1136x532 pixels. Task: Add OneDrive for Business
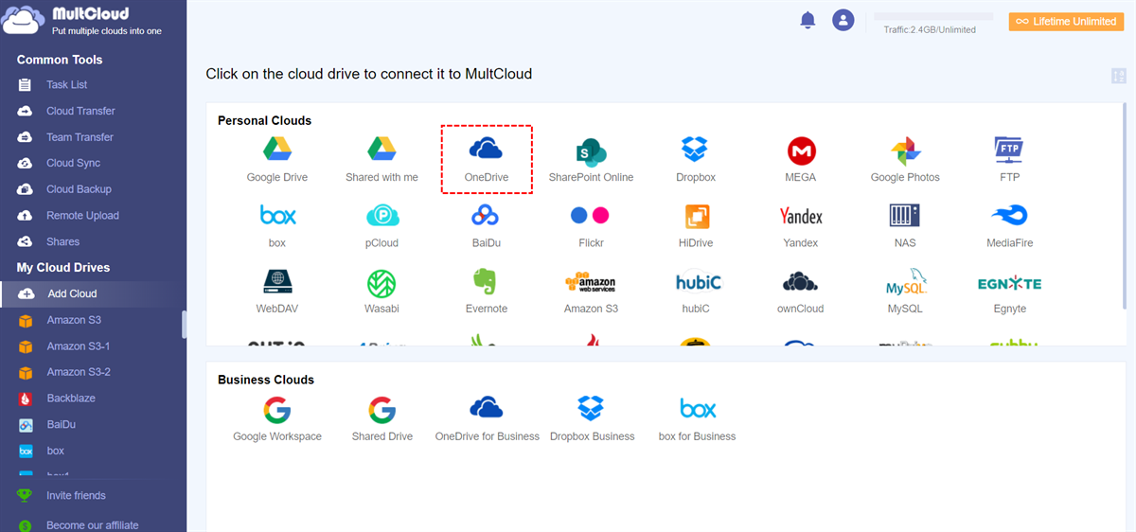[487, 419]
